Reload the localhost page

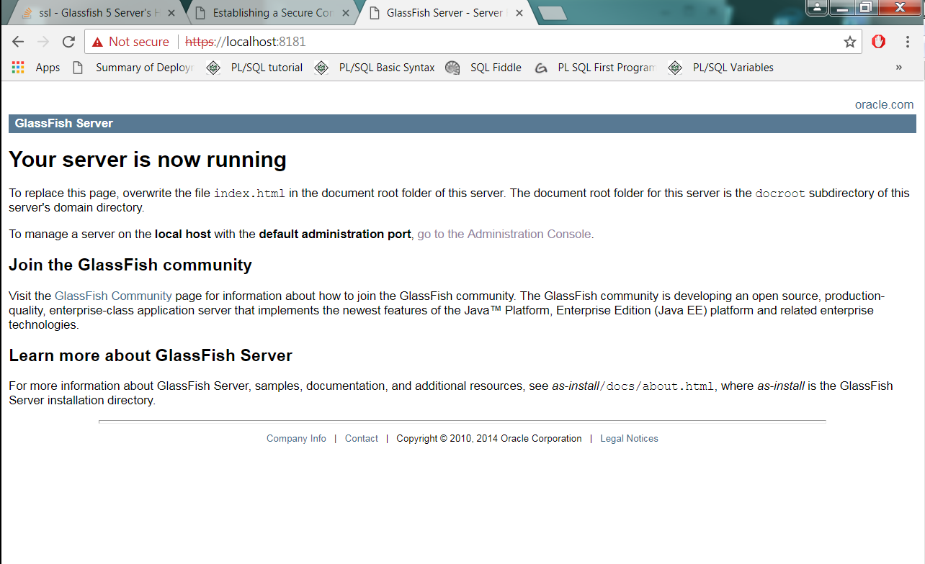click(68, 42)
